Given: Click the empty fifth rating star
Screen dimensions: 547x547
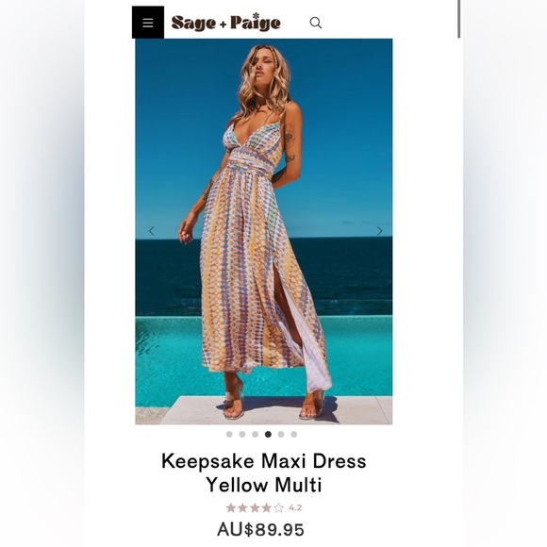Looking at the screenshot, I should (278, 507).
